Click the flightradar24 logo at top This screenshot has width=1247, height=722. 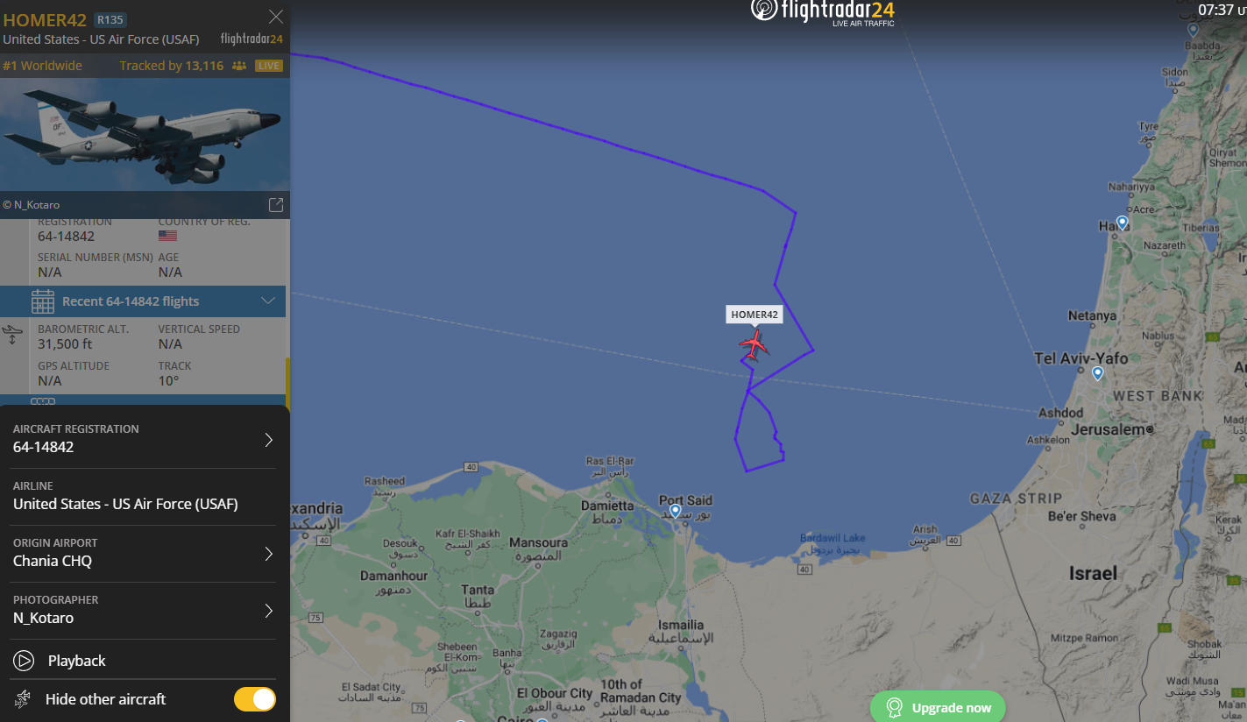(x=823, y=11)
